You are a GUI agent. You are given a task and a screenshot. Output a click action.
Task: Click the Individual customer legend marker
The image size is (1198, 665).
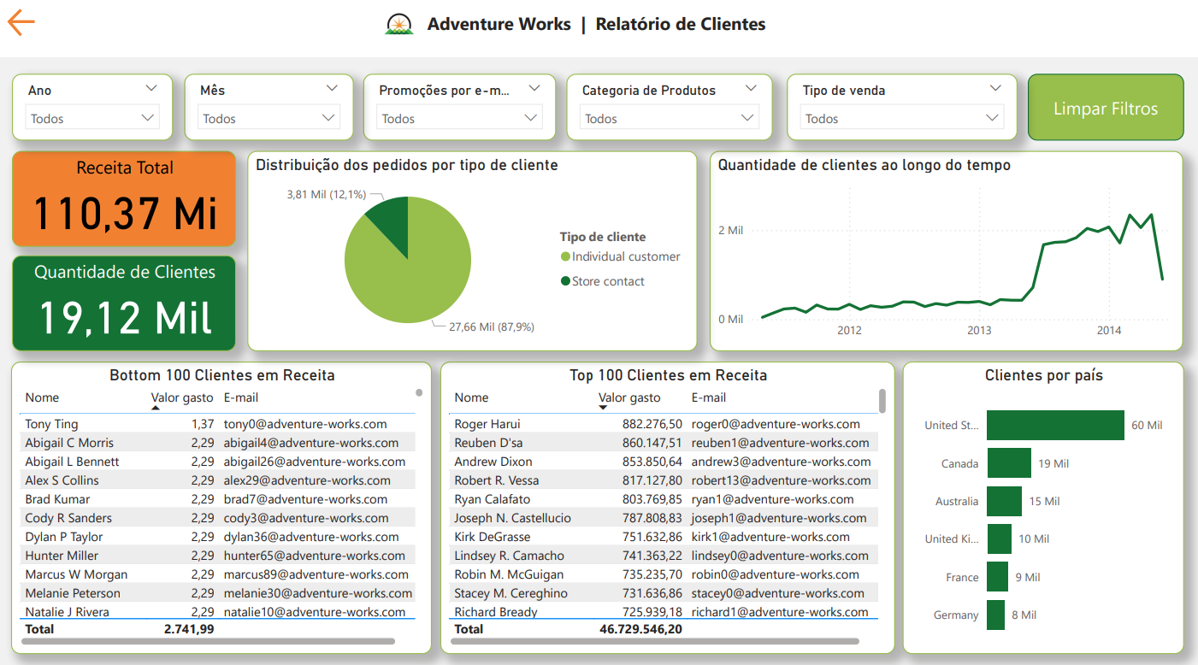tap(565, 256)
